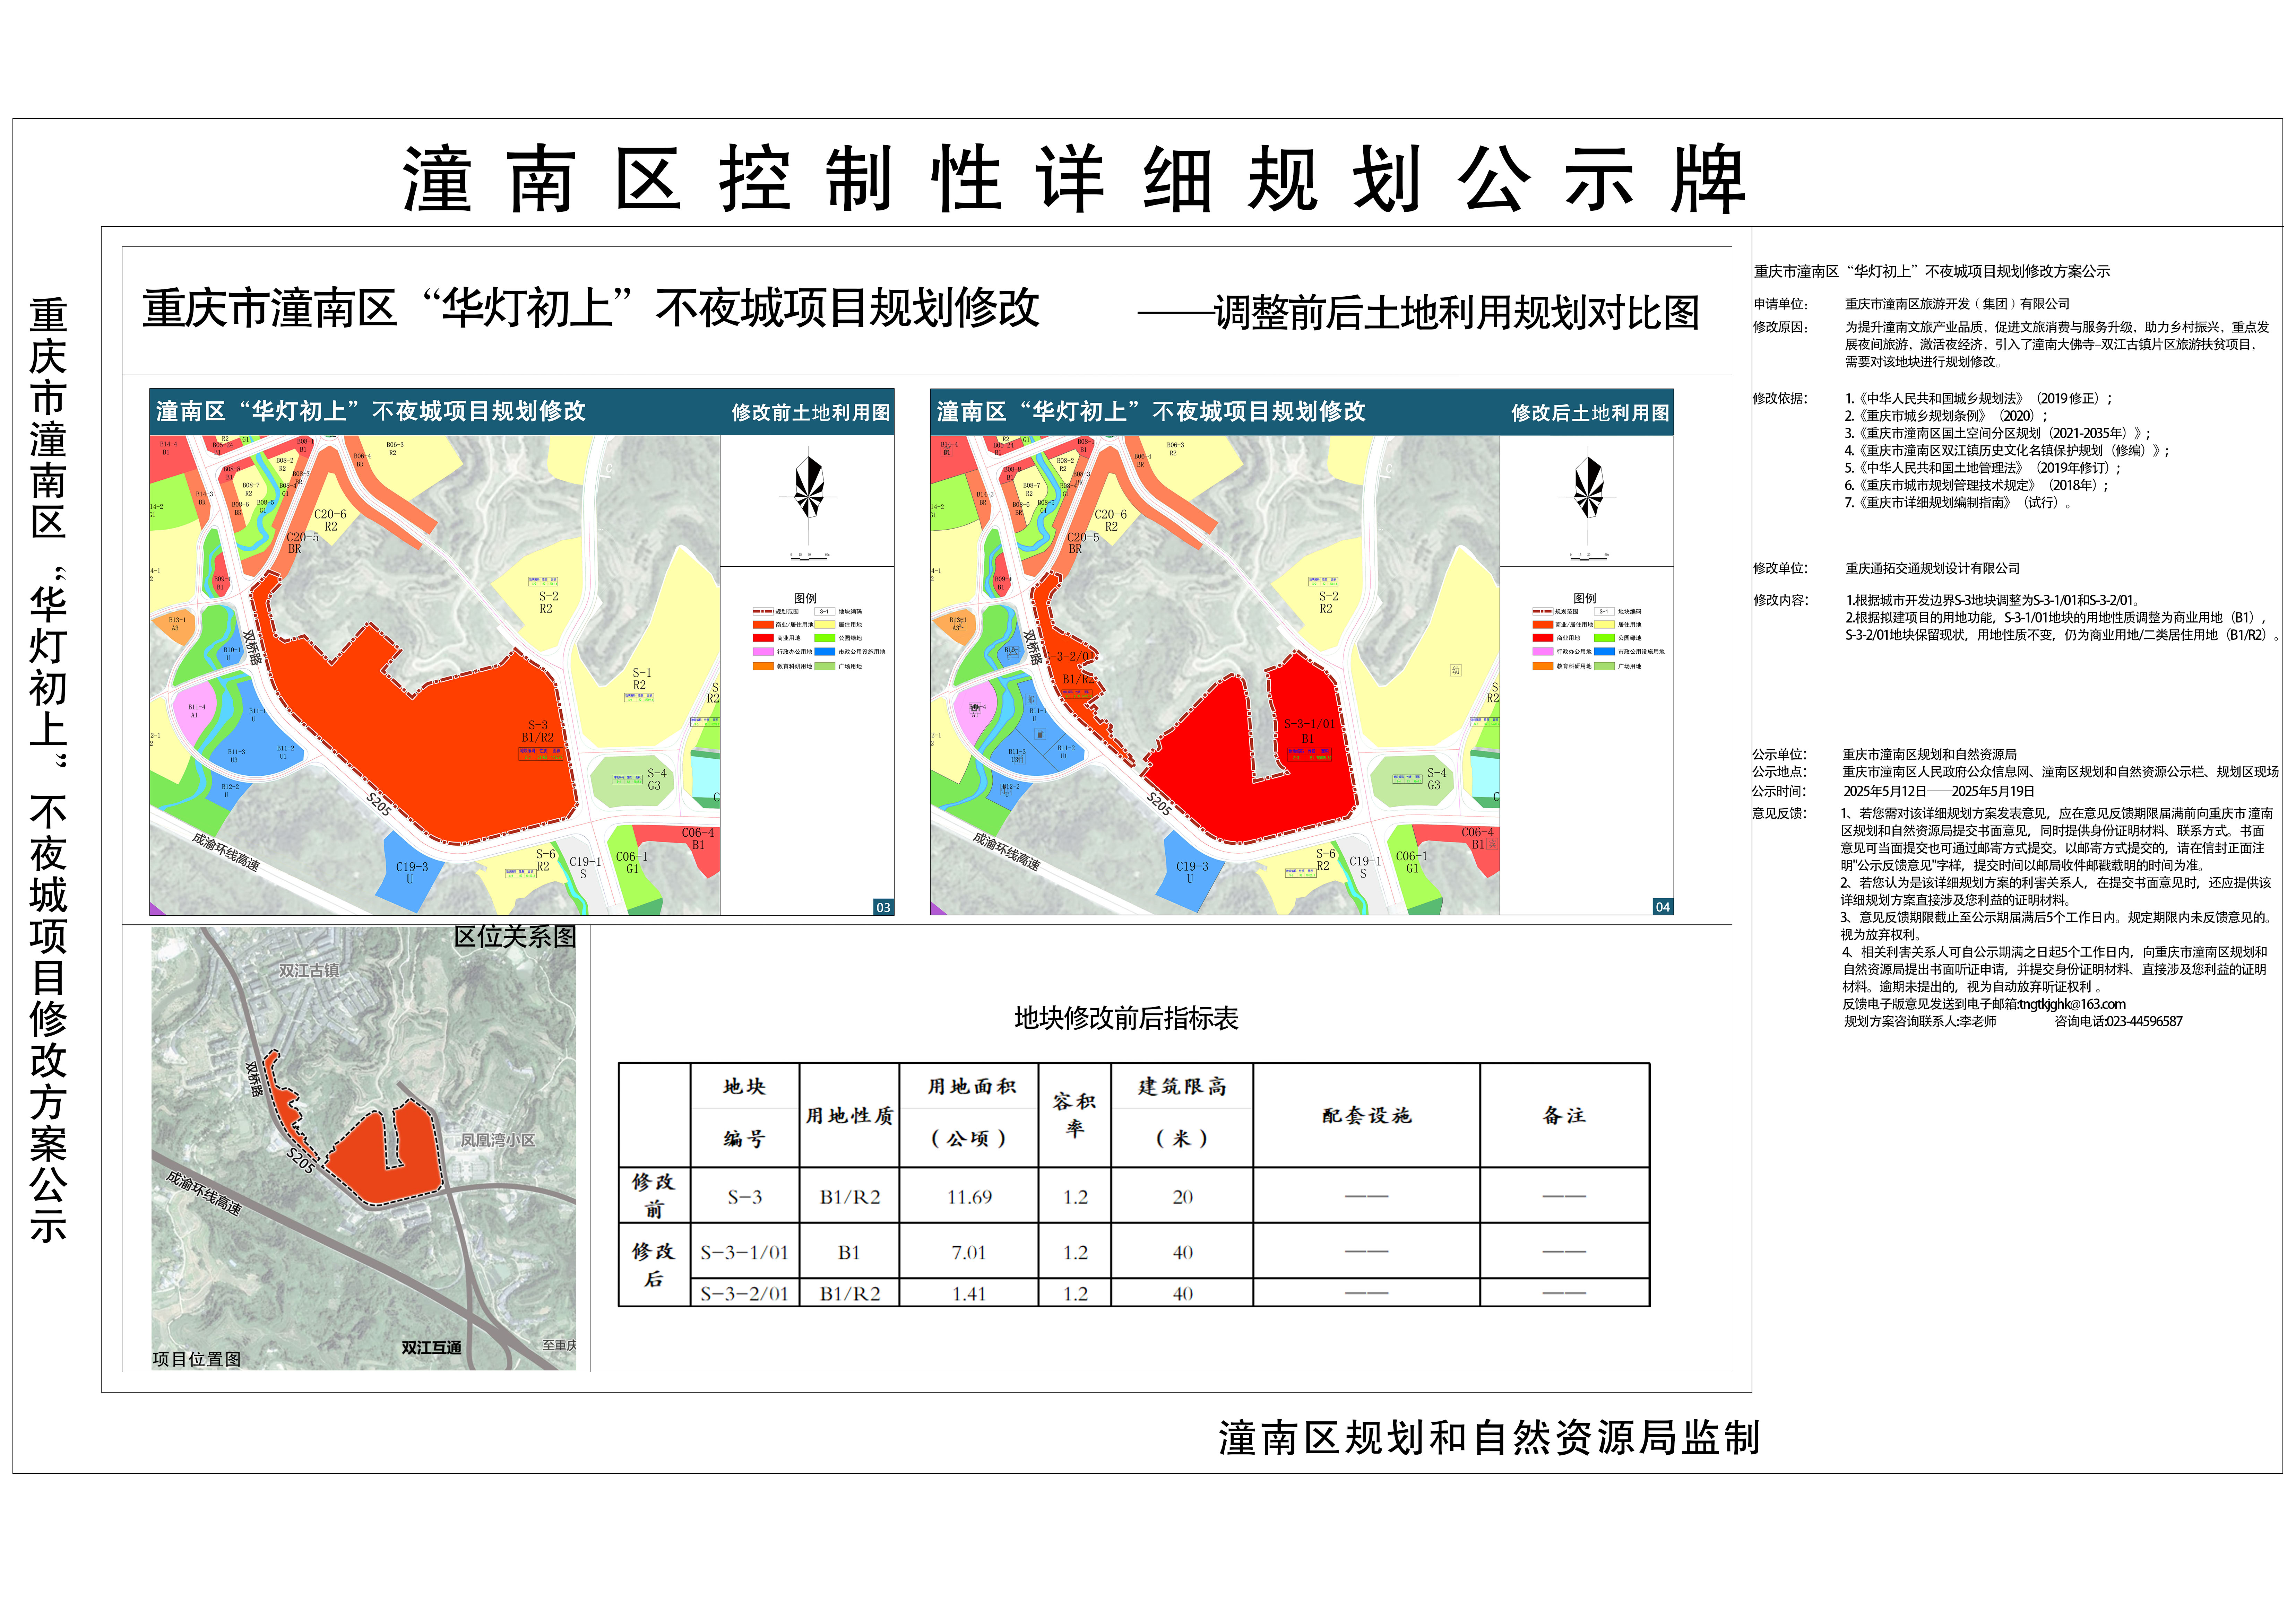Select the 公园绿地 green swatch in the 修改前 legend
The height and width of the screenshot is (1621, 2296).
(824, 638)
